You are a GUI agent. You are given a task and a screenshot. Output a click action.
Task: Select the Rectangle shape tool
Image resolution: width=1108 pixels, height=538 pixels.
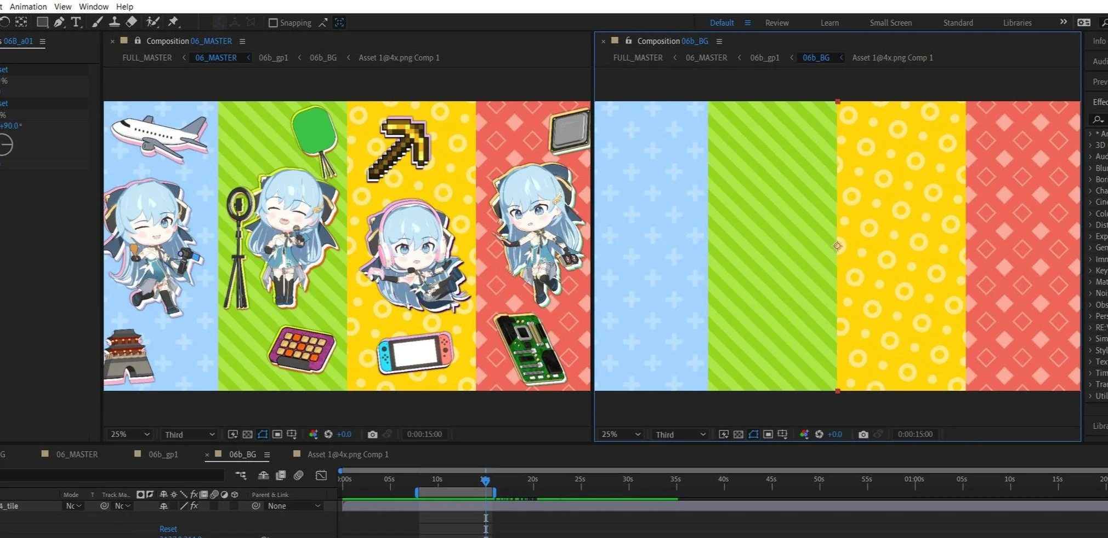[x=42, y=22]
